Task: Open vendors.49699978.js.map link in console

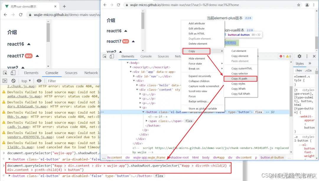Action: (x=30, y=137)
